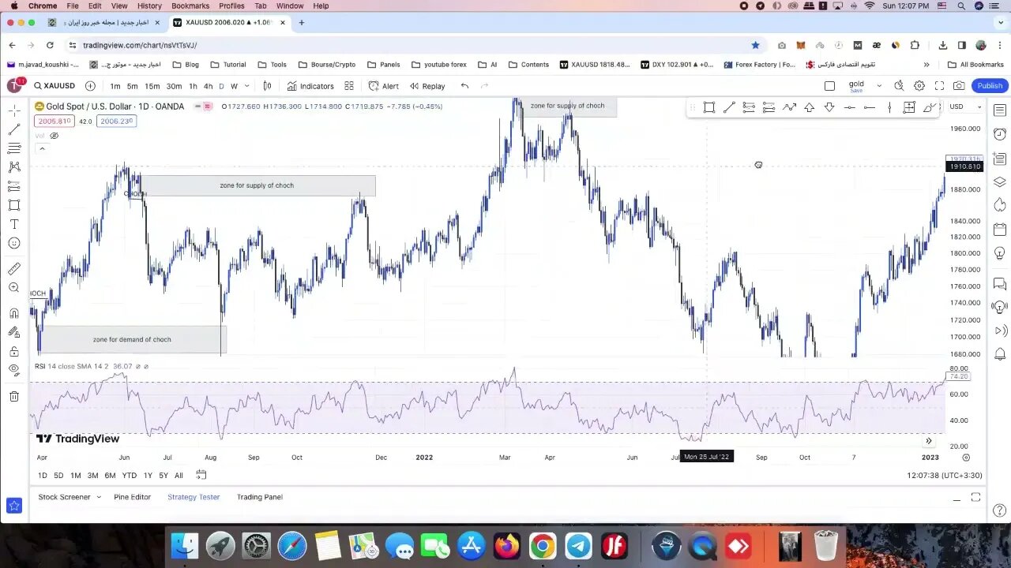Toggle lock all drawing tools

point(14,352)
